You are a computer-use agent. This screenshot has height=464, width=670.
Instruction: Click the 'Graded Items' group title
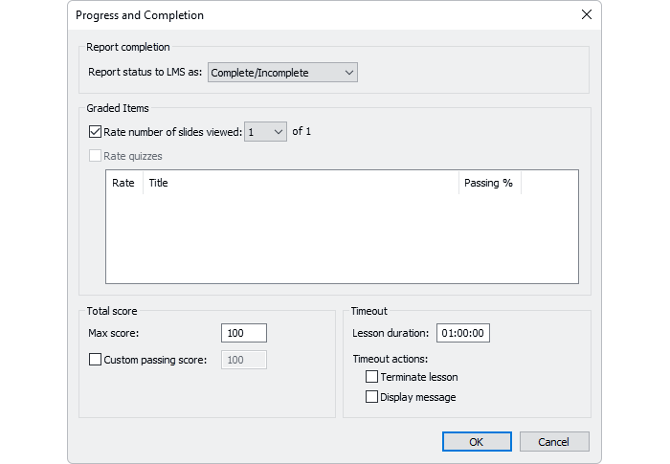pos(118,108)
